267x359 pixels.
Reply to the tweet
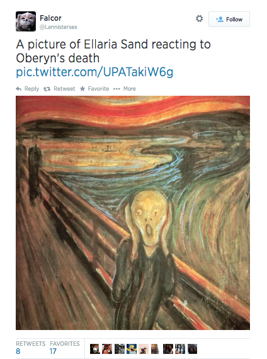click(x=28, y=89)
